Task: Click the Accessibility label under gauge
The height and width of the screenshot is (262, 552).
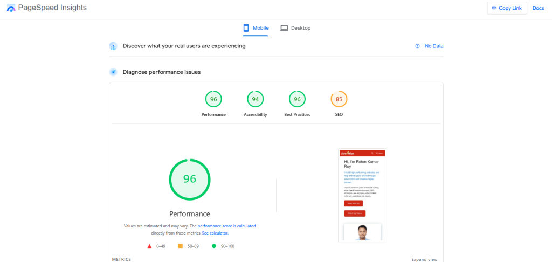Action: click(x=255, y=114)
